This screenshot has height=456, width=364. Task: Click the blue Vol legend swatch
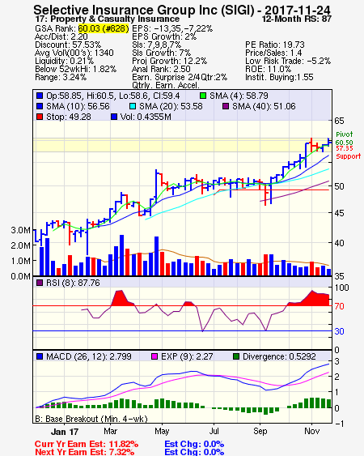pyautogui.click(x=114, y=117)
